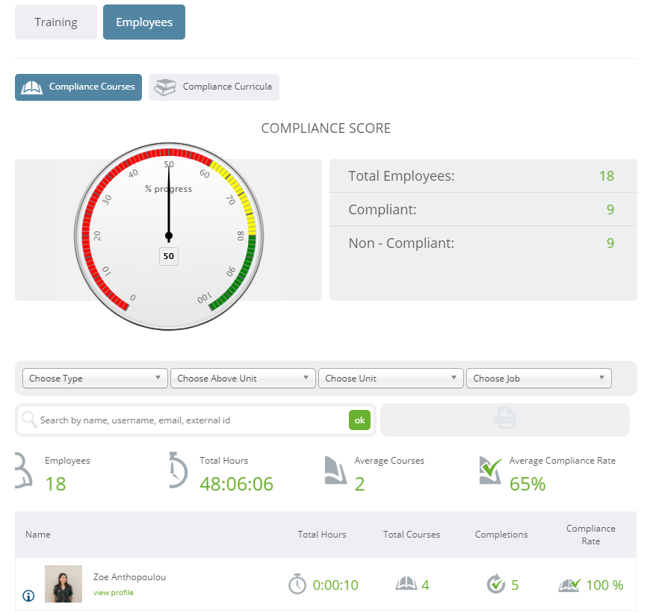The image size is (647, 613).
Task: Click the Total Courses column header
Action: (x=412, y=535)
